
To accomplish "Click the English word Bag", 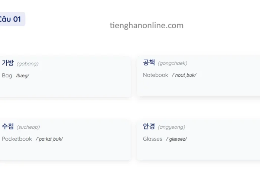I will (7, 76).
